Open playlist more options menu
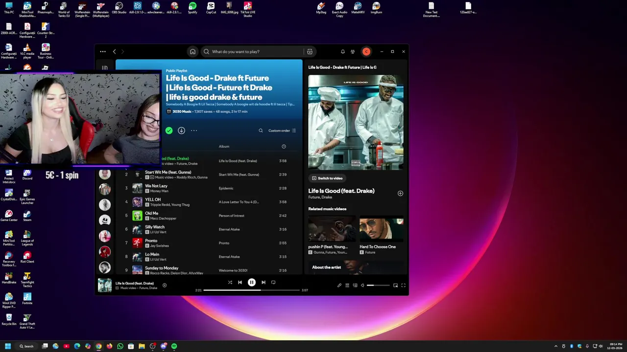Image resolution: width=627 pixels, height=352 pixels. click(194, 131)
